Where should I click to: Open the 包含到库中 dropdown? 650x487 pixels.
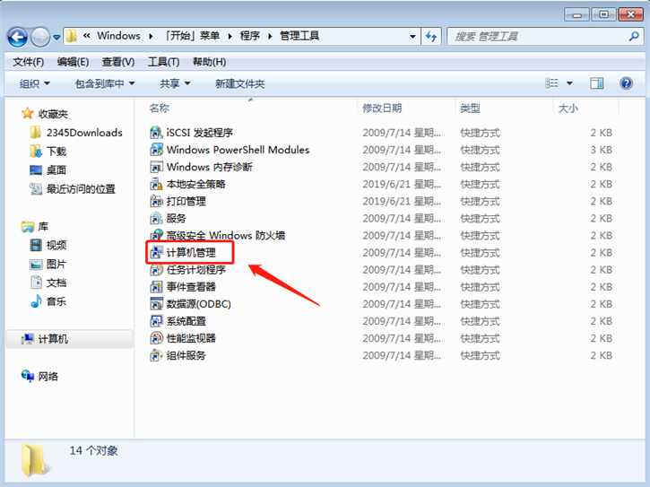105,83
